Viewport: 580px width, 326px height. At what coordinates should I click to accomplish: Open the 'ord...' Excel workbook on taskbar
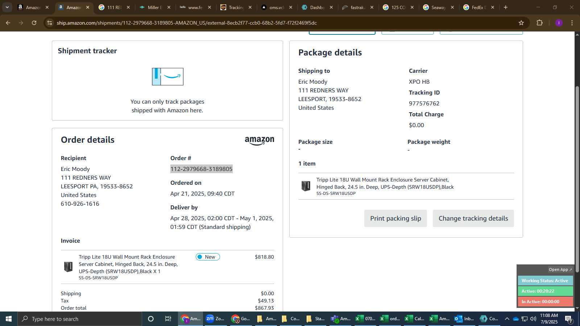coord(390,319)
